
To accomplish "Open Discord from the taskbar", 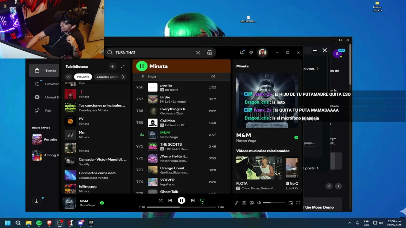I will 81,223.
